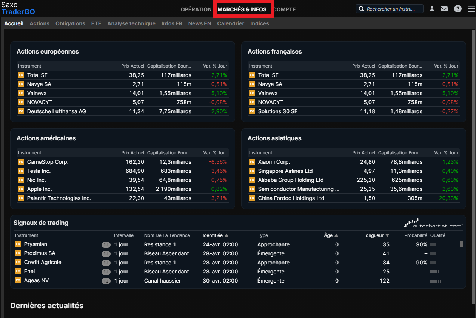
Task: Click the Probabilité column header
Action: 416,235
